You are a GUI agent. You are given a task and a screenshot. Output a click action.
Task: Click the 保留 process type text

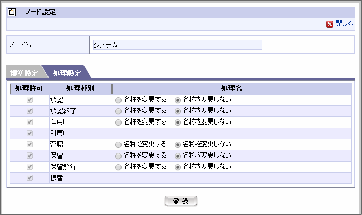point(57,156)
